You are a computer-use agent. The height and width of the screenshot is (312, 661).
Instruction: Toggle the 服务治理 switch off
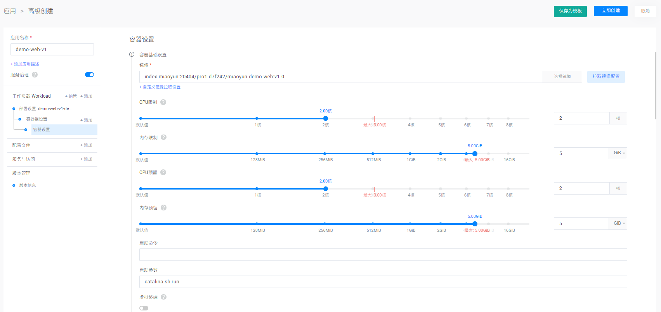pyautogui.click(x=89, y=75)
